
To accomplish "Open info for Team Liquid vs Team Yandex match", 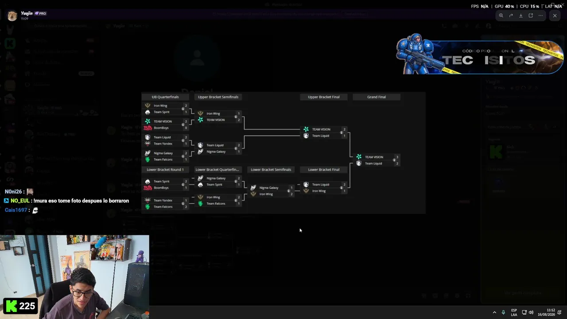I will [x=183, y=140].
